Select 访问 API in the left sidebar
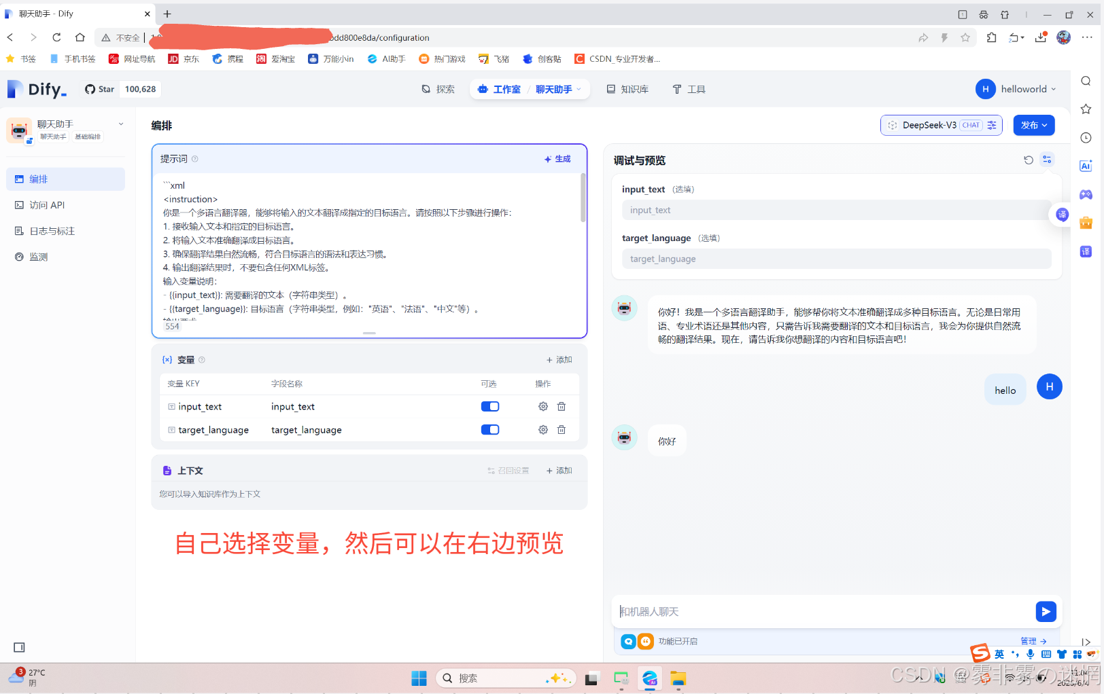 tap(65, 205)
